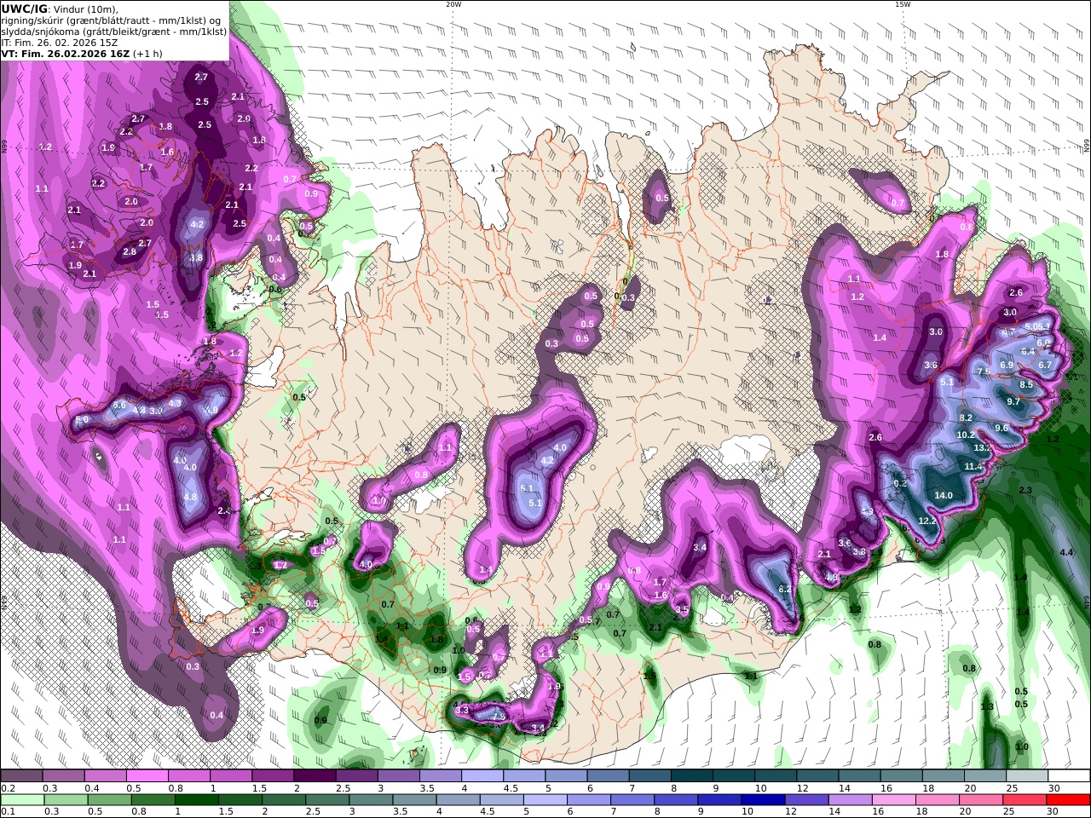1091x818 pixels.
Task: Pick the lavender 4–4.5 swatch on snow scale
Action: [482, 776]
